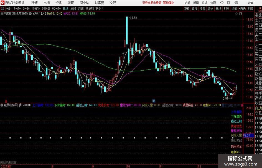Switch to the 15分钟 period tab
The image size is (262, 168).
tap(35, 9)
